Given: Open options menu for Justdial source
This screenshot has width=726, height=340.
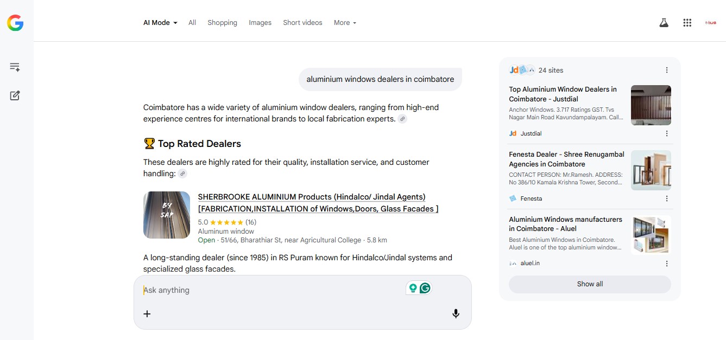Looking at the screenshot, I should pyautogui.click(x=667, y=133).
